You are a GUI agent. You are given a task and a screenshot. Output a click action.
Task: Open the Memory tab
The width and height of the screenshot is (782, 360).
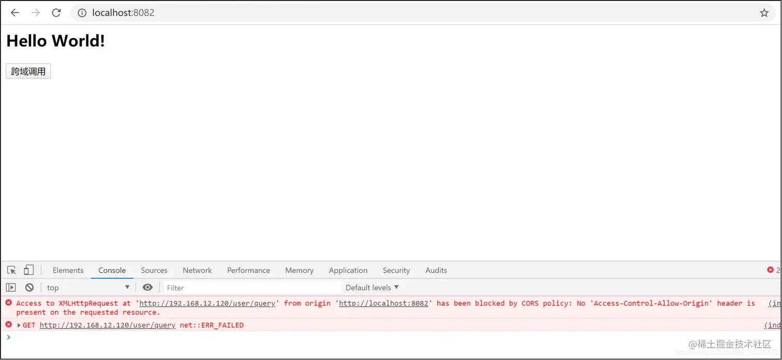coord(299,270)
